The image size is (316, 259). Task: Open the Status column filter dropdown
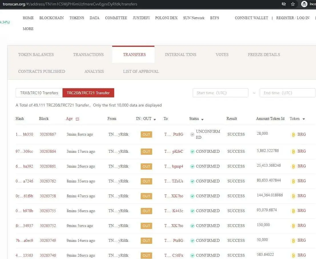click(202, 119)
